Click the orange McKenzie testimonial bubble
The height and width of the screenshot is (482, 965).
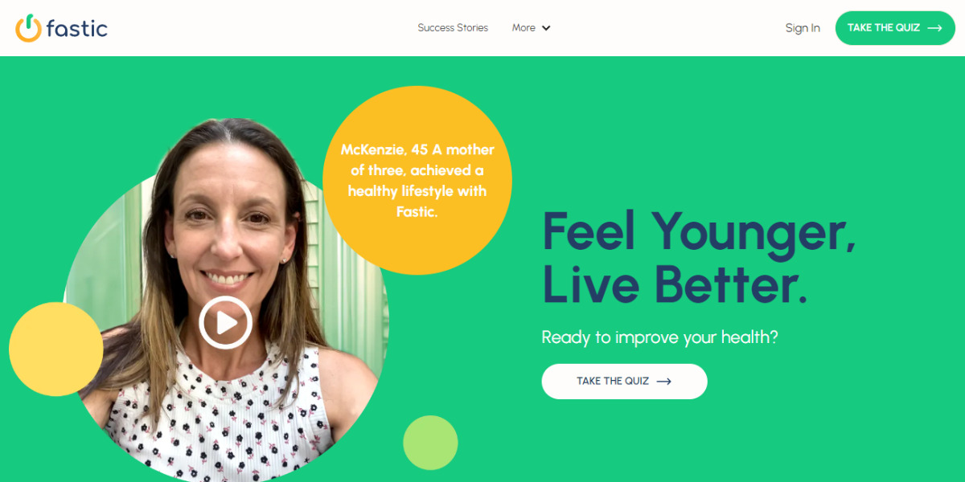pos(417,180)
